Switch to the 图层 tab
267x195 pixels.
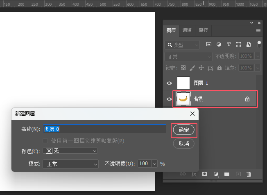pyautogui.click(x=171, y=30)
